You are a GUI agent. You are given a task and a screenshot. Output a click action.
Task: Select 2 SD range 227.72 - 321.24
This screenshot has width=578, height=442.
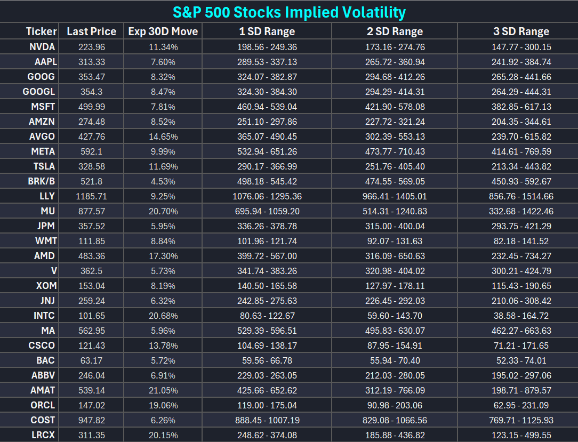pyautogui.click(x=395, y=122)
